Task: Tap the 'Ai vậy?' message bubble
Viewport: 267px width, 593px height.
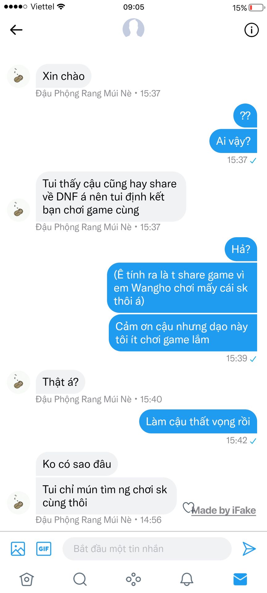Action: (233, 141)
